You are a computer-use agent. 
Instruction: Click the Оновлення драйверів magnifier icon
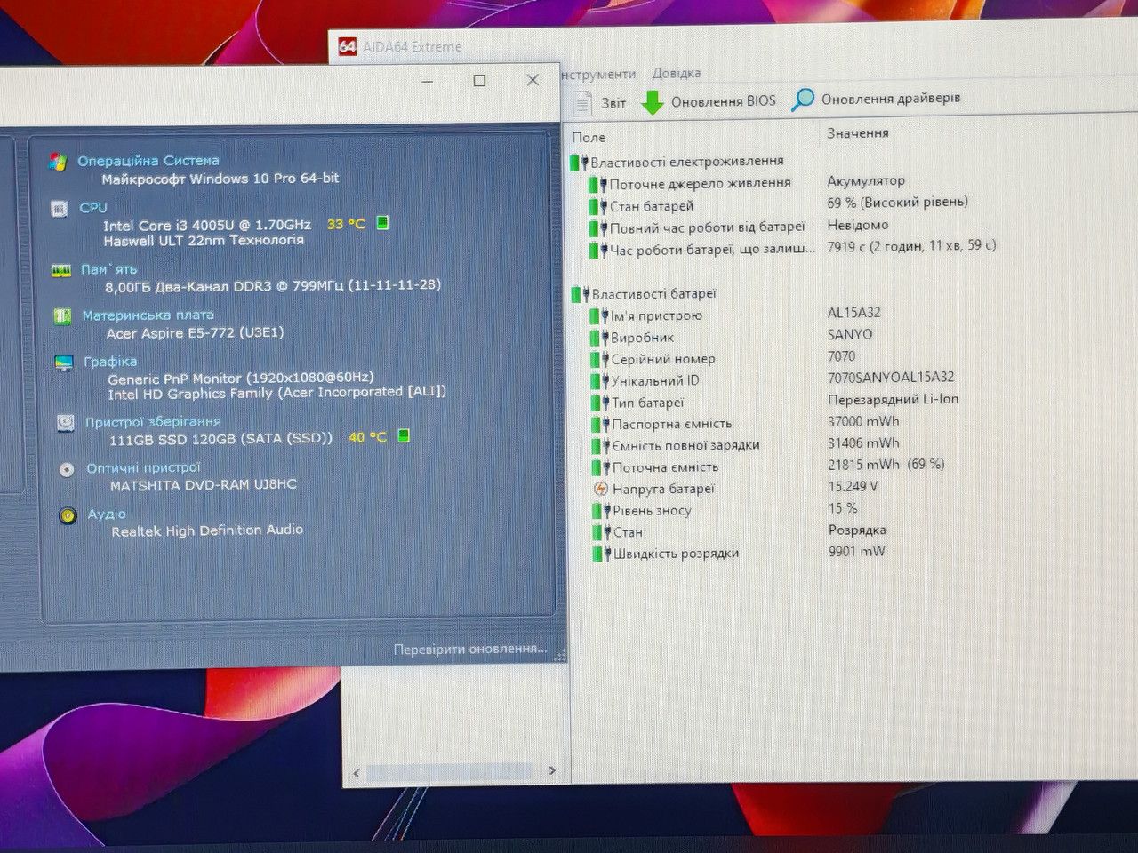pyautogui.click(x=803, y=100)
